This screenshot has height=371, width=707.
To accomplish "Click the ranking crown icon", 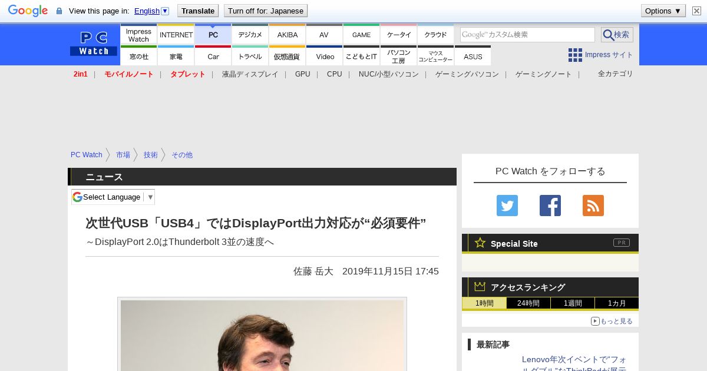I will click(480, 287).
